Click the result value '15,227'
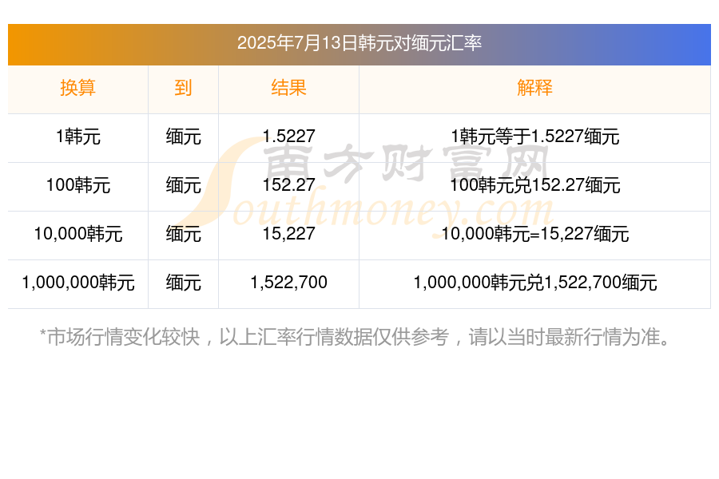Image resolution: width=719 pixels, height=479 pixels. 288,234
